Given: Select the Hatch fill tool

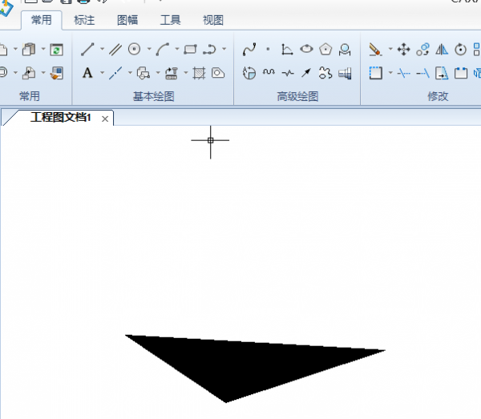Looking at the screenshot, I should click(200, 74).
